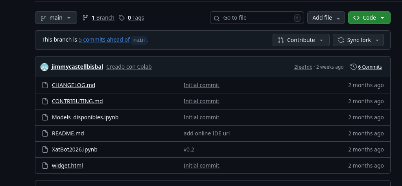Click the file icon beside CHANGELOG.md
The image size is (402, 186).
(45, 85)
